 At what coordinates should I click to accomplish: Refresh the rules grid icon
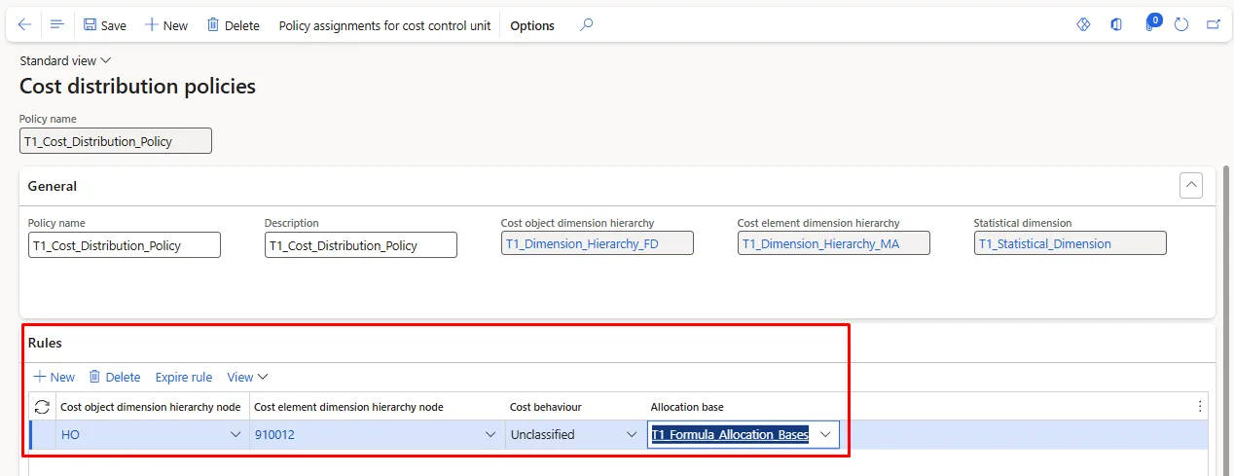(42, 407)
